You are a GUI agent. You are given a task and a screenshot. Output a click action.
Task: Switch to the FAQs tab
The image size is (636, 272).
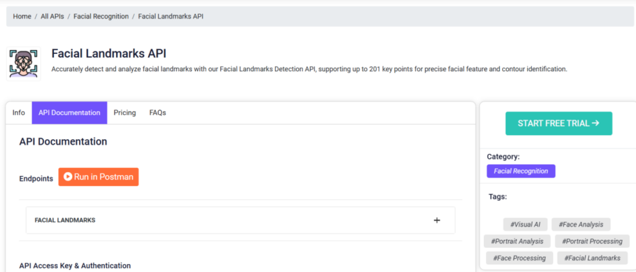pyautogui.click(x=157, y=113)
